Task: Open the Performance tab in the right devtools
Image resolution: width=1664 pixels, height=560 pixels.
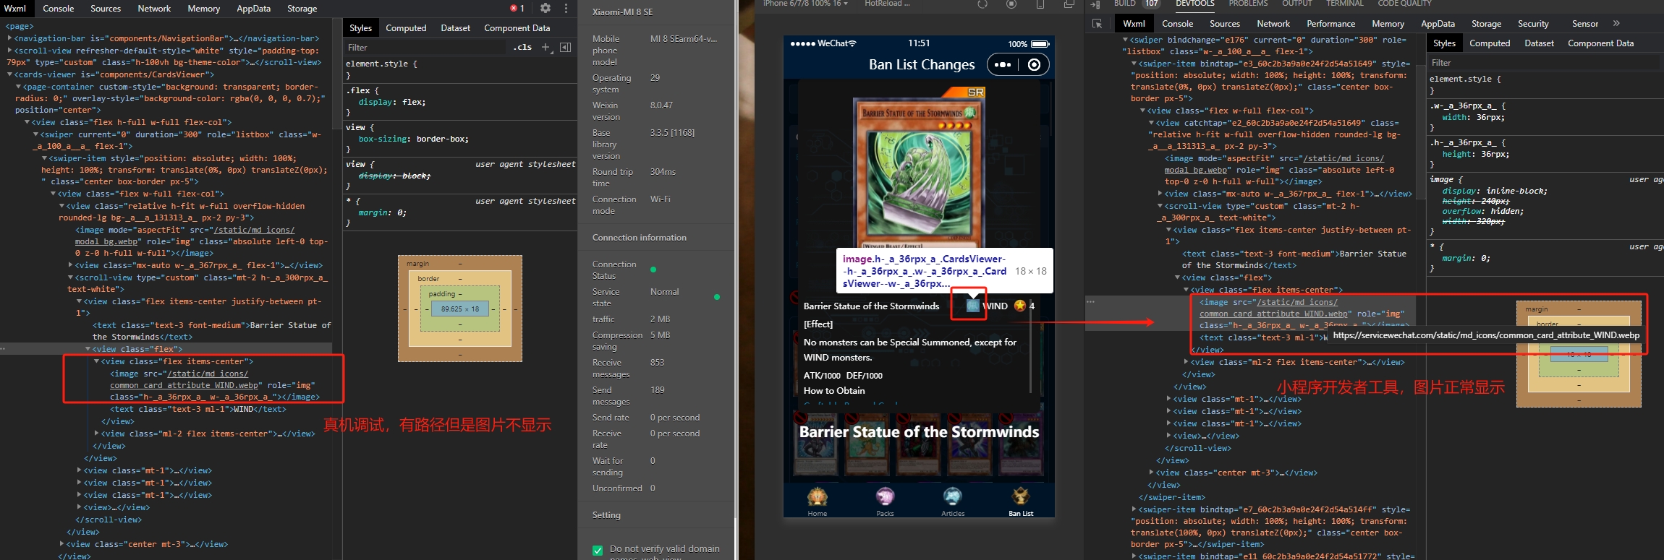Action: coord(1330,24)
